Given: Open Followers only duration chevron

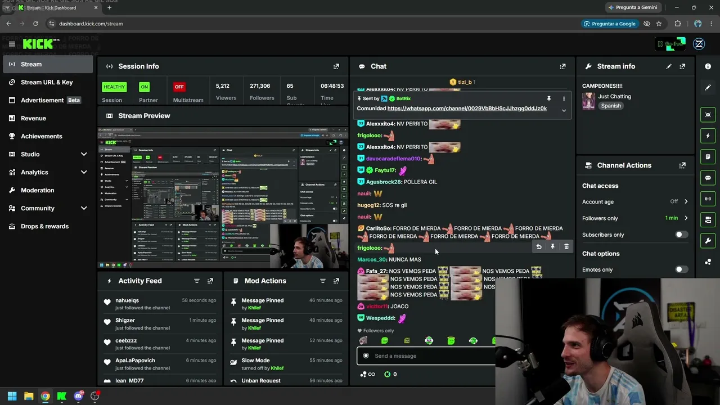Looking at the screenshot, I should point(686,218).
